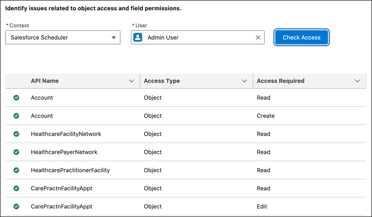
Task: Select the Account cell in the Read row
Action: tap(42, 98)
